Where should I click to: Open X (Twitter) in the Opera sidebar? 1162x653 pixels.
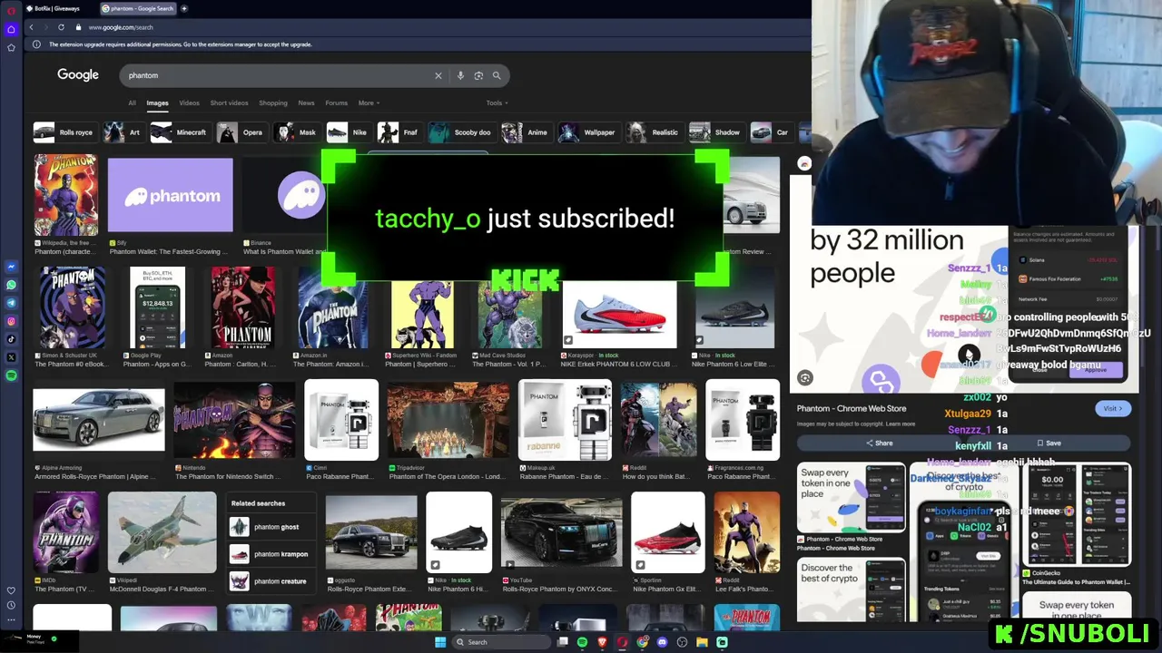click(11, 357)
